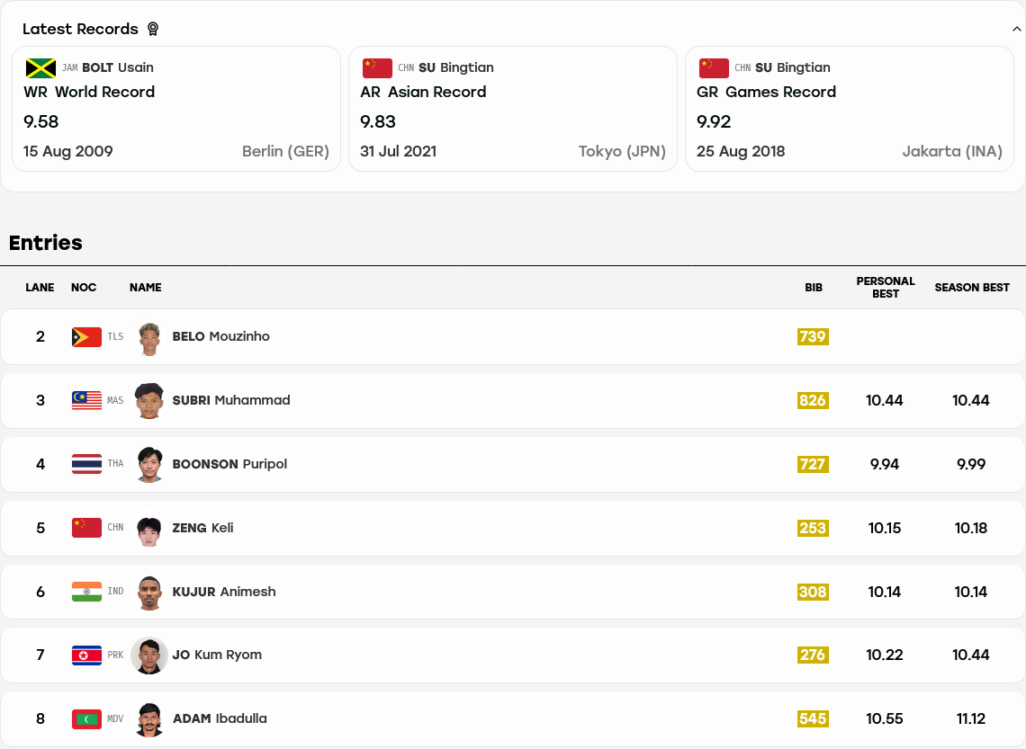
Task: Click the records medal icon beside Latest Records
Action: [x=152, y=29]
